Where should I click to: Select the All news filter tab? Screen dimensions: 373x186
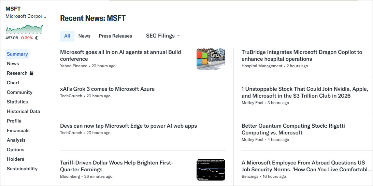point(67,36)
